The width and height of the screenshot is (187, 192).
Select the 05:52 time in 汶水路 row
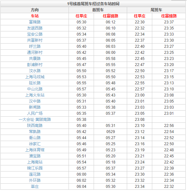point(110,71)
